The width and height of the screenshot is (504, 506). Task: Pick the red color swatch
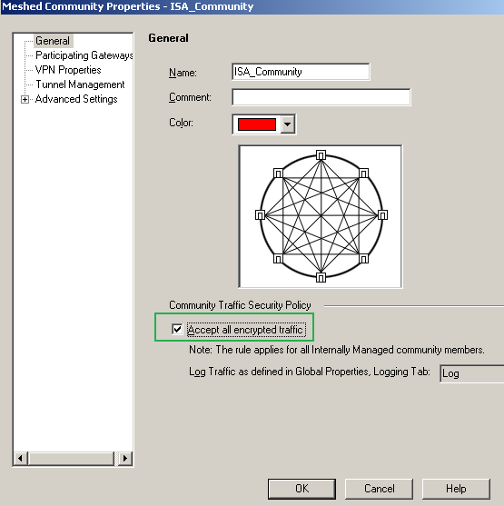[x=257, y=124]
